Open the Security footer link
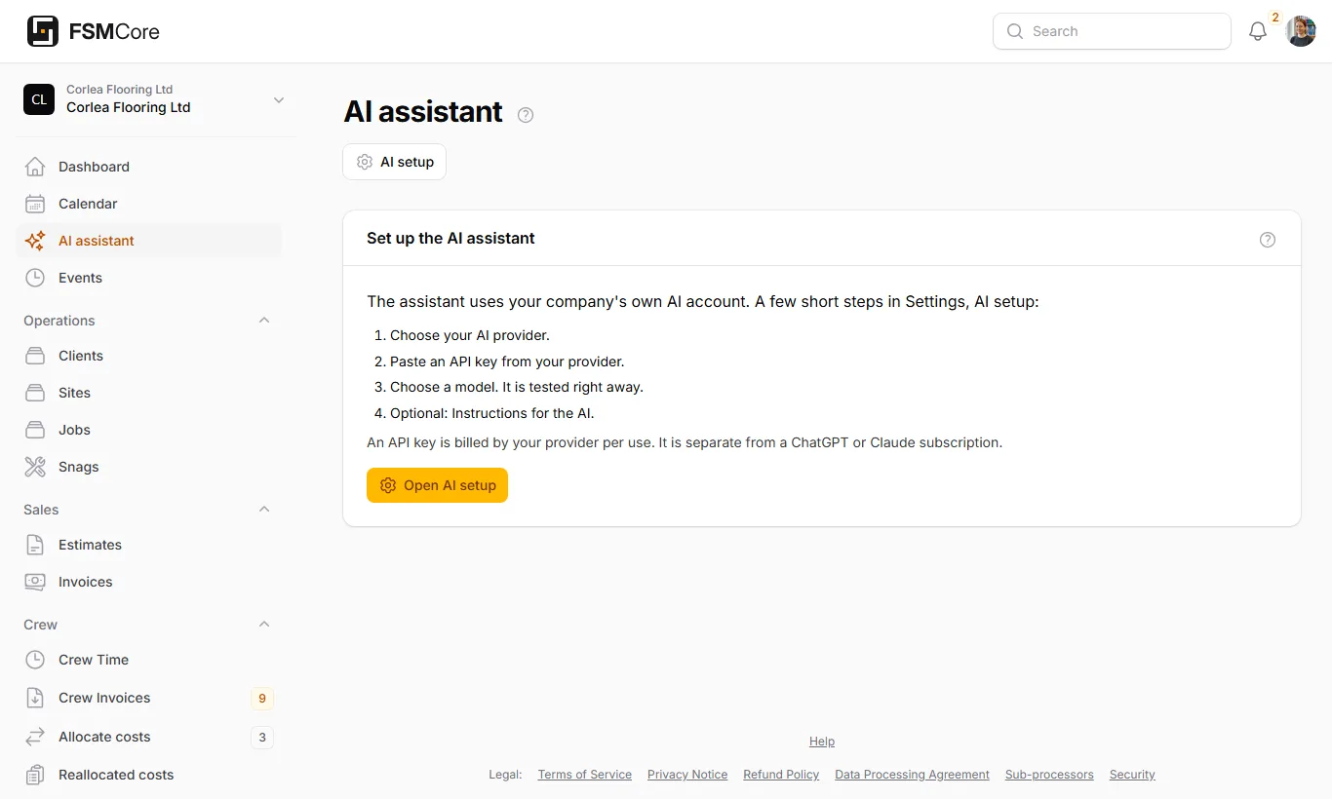 pyautogui.click(x=1132, y=775)
